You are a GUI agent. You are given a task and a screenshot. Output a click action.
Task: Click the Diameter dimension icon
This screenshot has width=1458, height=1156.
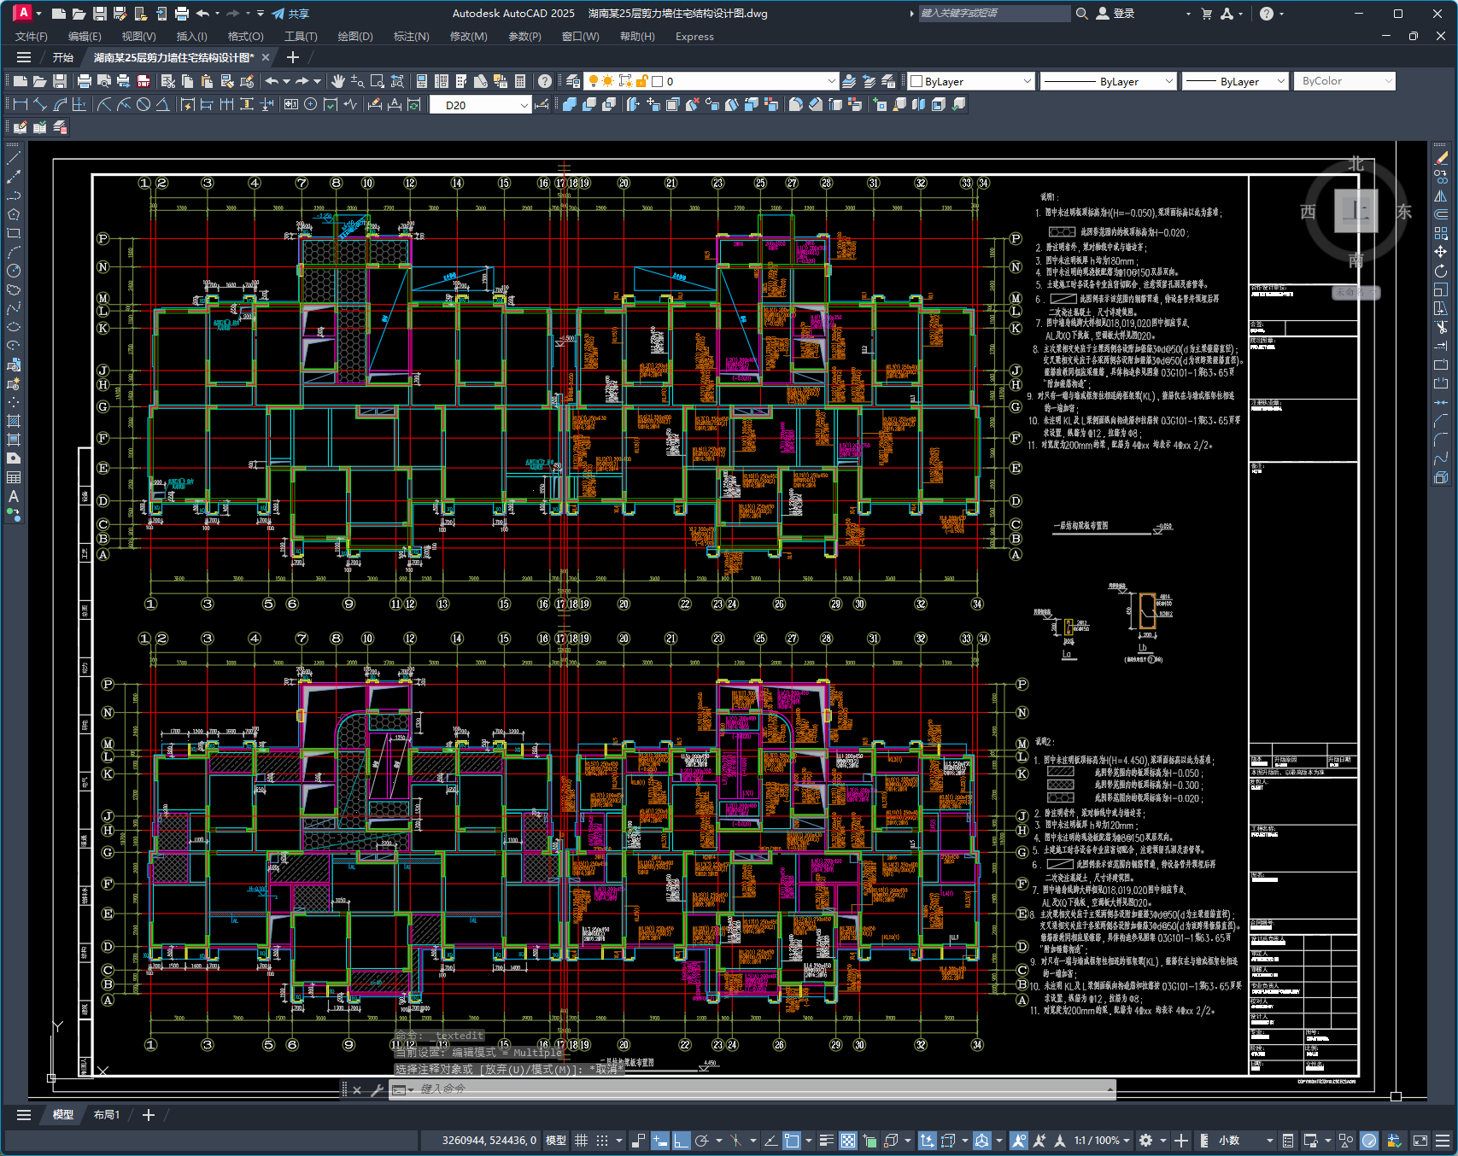[143, 104]
